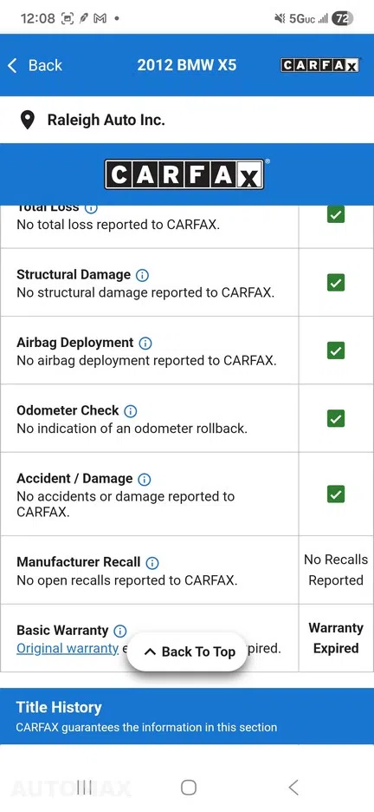The image size is (374, 812).
Task: Open Airbag Deployment info icon
Action: pos(145,344)
